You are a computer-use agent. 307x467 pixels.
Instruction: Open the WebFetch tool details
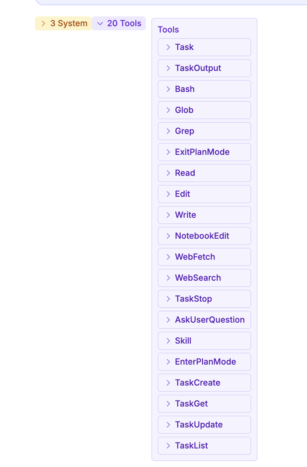coord(204,257)
